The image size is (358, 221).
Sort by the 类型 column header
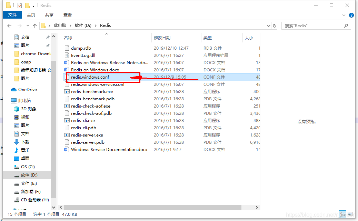point(208,38)
